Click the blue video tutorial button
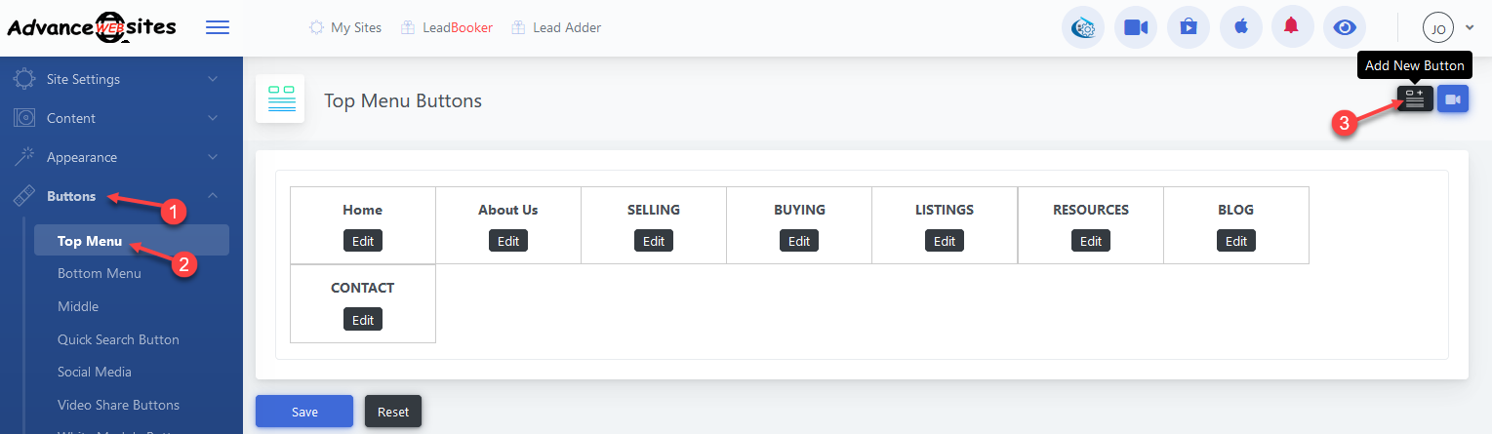 click(1453, 99)
